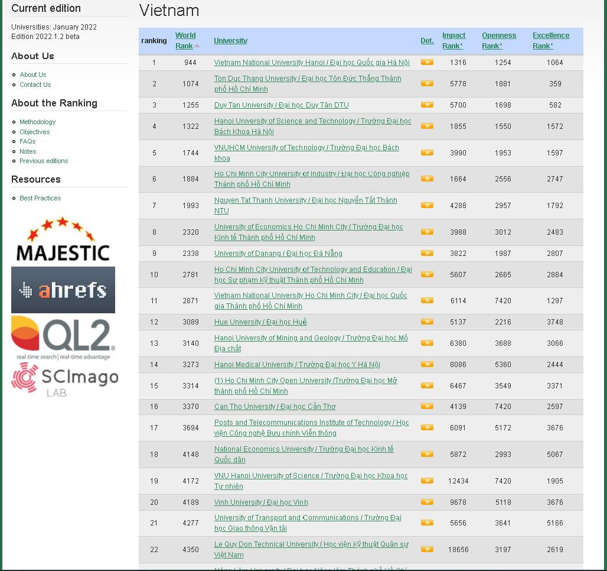Sort the table by Excellence Rank
Screen dimensions: 607x571
pyautogui.click(x=550, y=40)
